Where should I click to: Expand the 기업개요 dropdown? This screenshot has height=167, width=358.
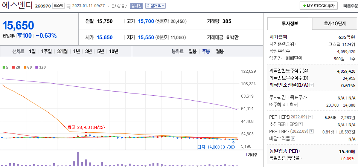pyautogui.click(x=155, y=6)
